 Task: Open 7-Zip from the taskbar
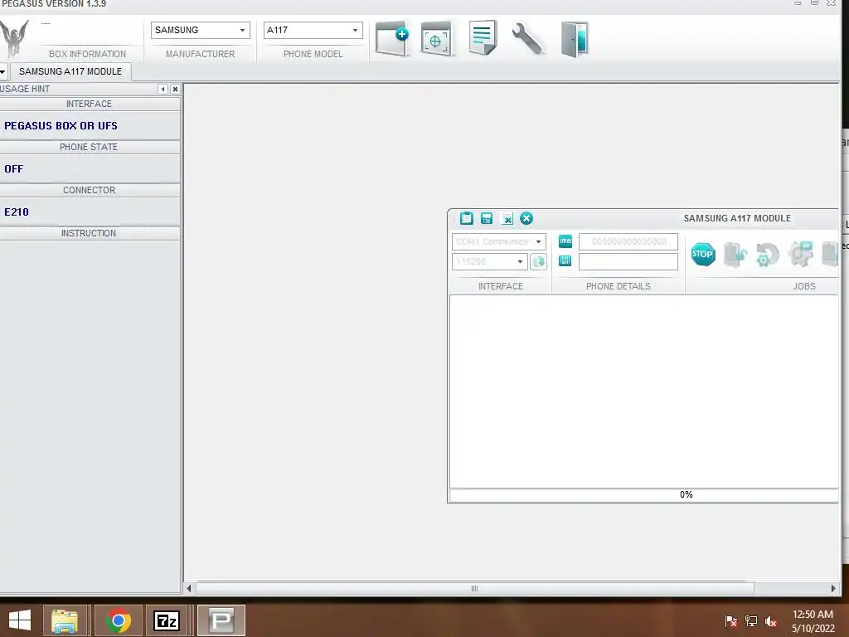(166, 620)
